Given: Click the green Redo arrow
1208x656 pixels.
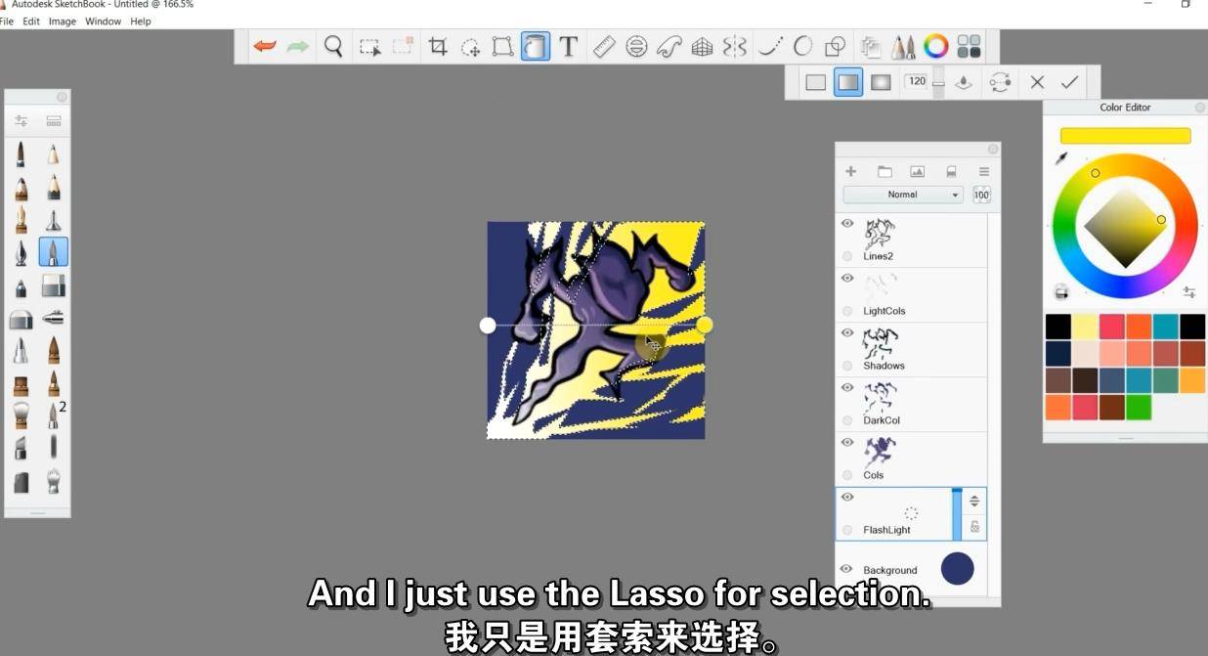Looking at the screenshot, I should point(297,46).
